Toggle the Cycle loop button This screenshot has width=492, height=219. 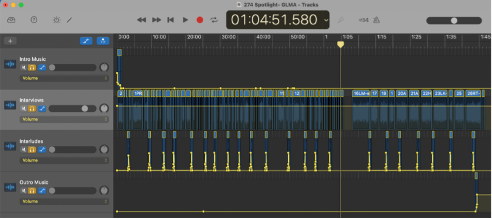click(x=214, y=19)
